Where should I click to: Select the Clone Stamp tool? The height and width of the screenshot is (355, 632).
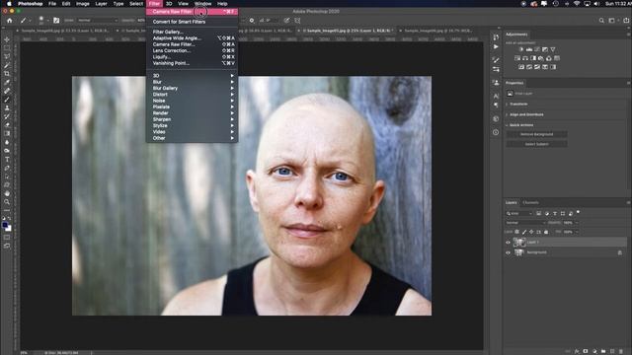coord(7,107)
